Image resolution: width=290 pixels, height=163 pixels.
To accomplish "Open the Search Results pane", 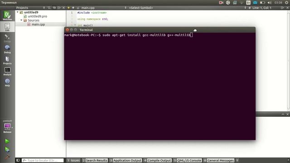I will (95, 160).
